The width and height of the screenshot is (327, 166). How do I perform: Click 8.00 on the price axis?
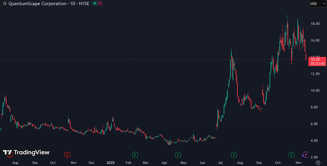(x=314, y=107)
